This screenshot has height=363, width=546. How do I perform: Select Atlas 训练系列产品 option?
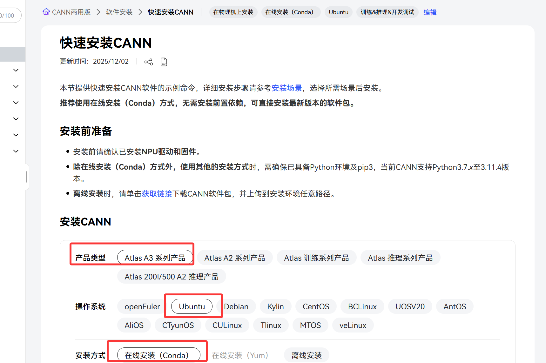(x=316, y=258)
